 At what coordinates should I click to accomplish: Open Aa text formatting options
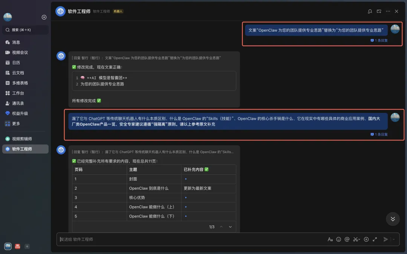[330, 239]
